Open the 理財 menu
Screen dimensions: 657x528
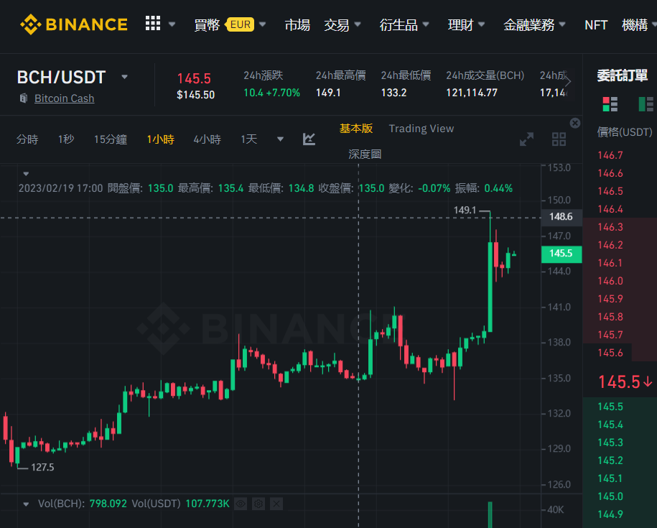(460, 24)
